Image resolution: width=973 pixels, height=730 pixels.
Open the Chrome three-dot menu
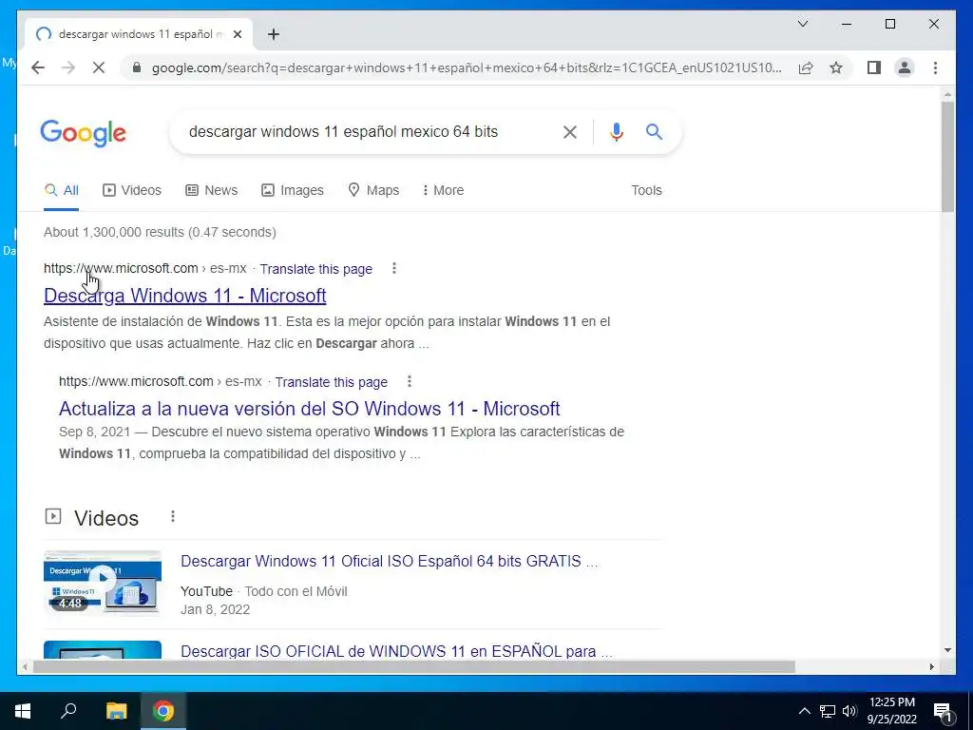pyautogui.click(x=935, y=67)
